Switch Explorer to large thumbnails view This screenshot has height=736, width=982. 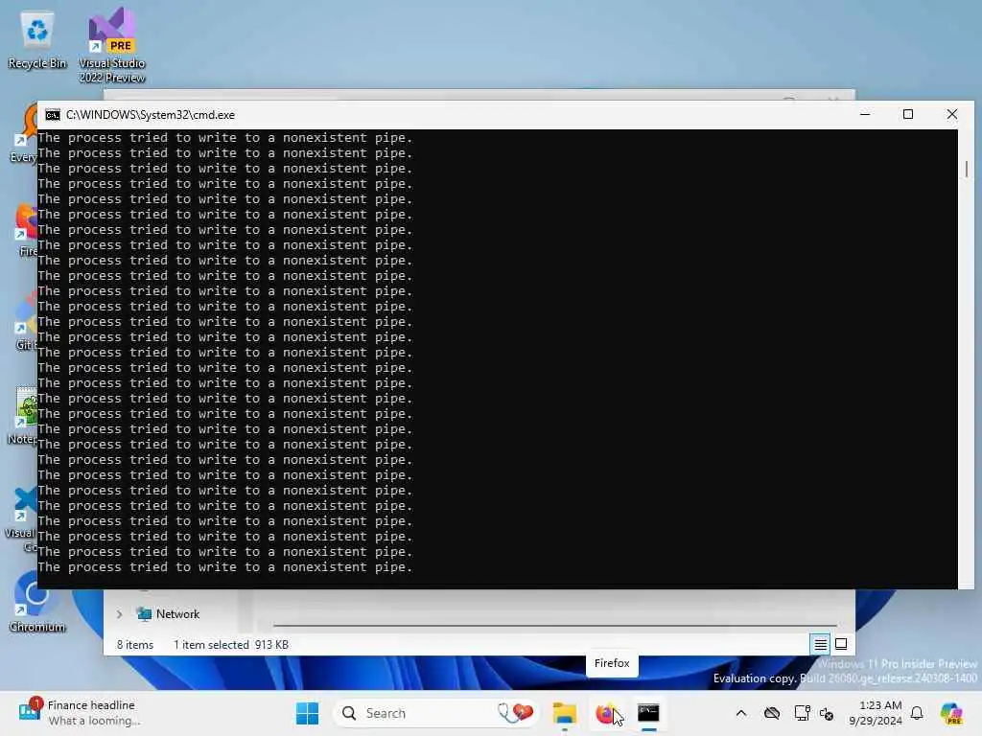pos(841,644)
